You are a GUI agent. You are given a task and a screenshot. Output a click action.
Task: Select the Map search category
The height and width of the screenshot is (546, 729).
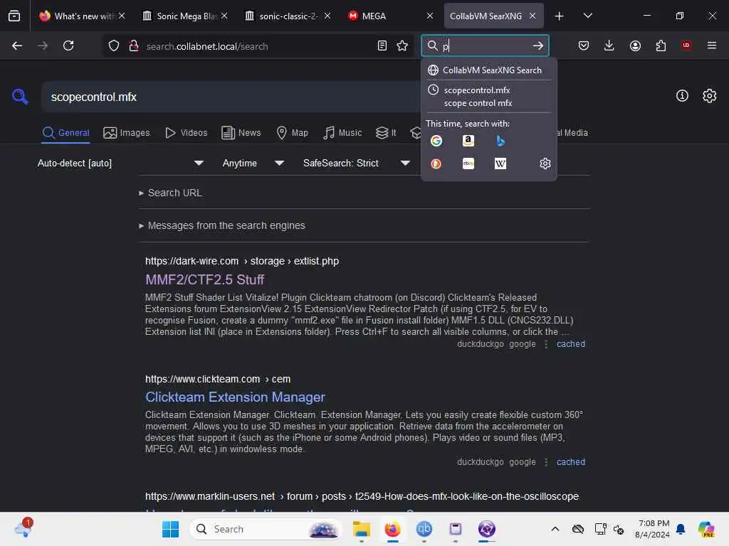click(293, 133)
